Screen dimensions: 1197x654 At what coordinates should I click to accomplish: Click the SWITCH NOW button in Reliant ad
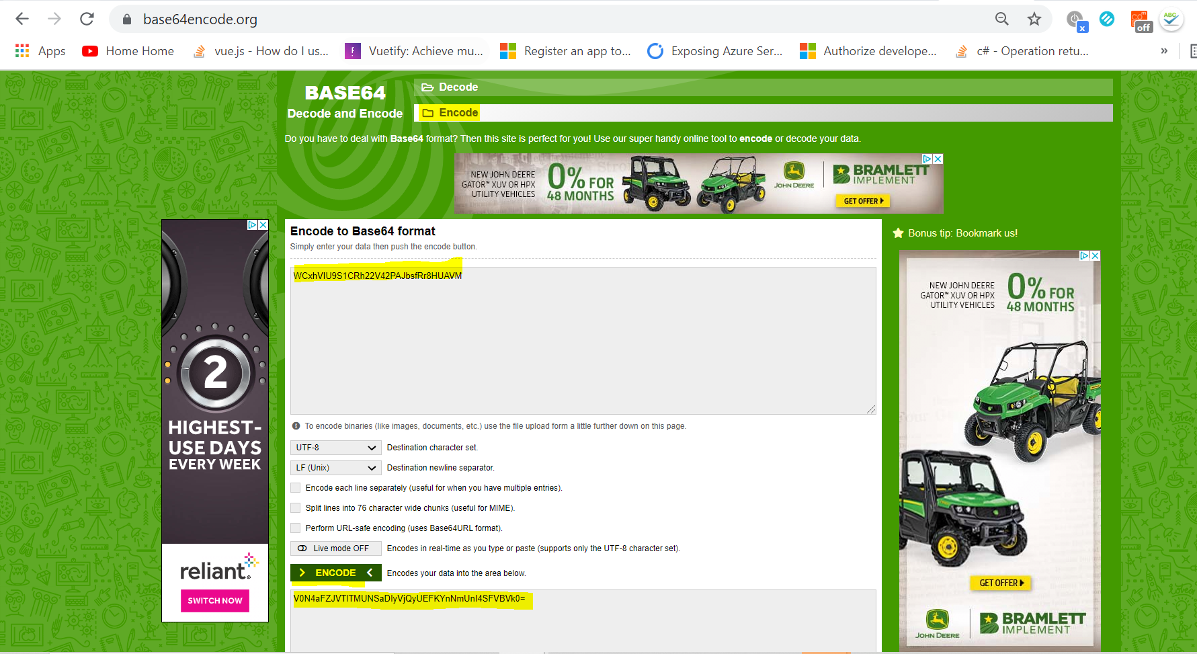pos(214,600)
